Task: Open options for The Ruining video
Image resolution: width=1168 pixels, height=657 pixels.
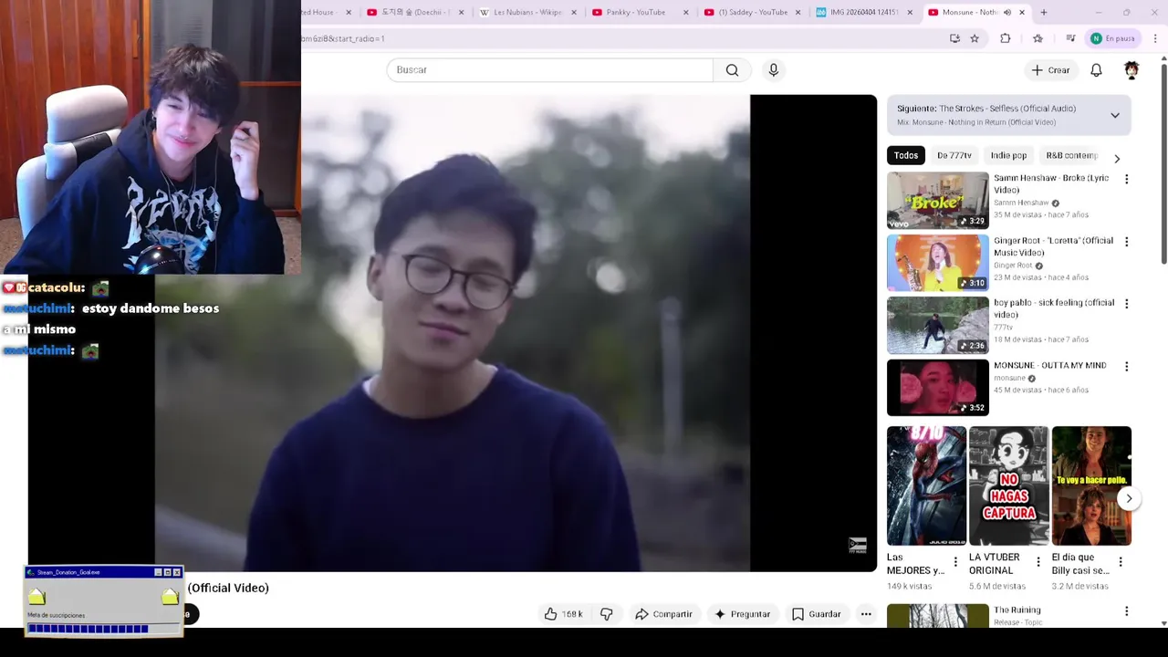Action: [x=1126, y=611]
